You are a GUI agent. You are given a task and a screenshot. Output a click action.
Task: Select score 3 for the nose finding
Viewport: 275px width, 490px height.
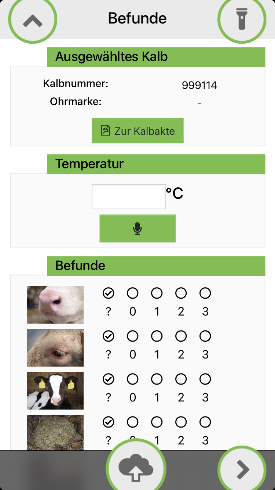[205, 293]
